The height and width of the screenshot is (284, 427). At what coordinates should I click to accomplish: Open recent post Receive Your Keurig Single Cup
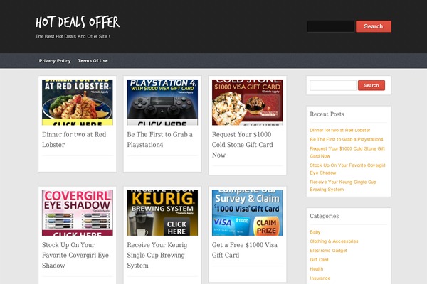click(343, 185)
